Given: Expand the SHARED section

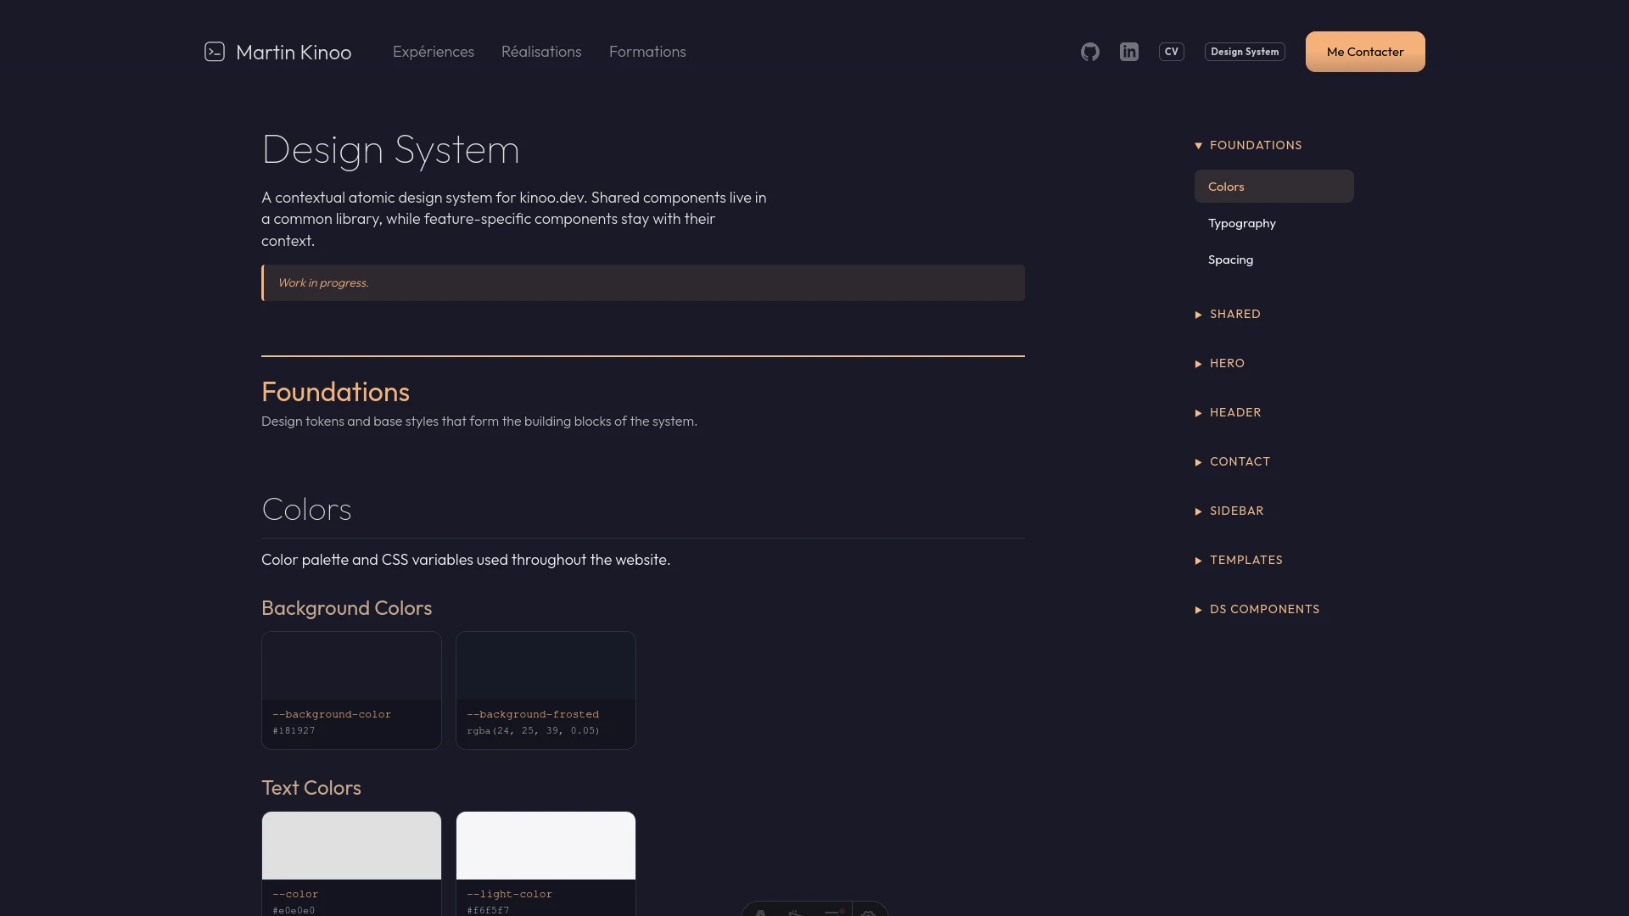Looking at the screenshot, I should tap(1234, 314).
